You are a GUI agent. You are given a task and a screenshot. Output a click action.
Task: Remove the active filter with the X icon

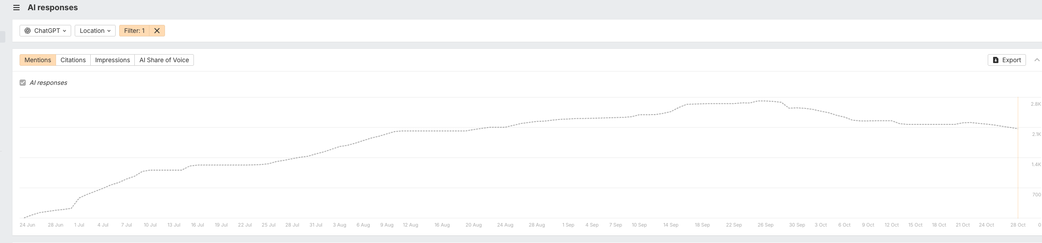coord(157,31)
